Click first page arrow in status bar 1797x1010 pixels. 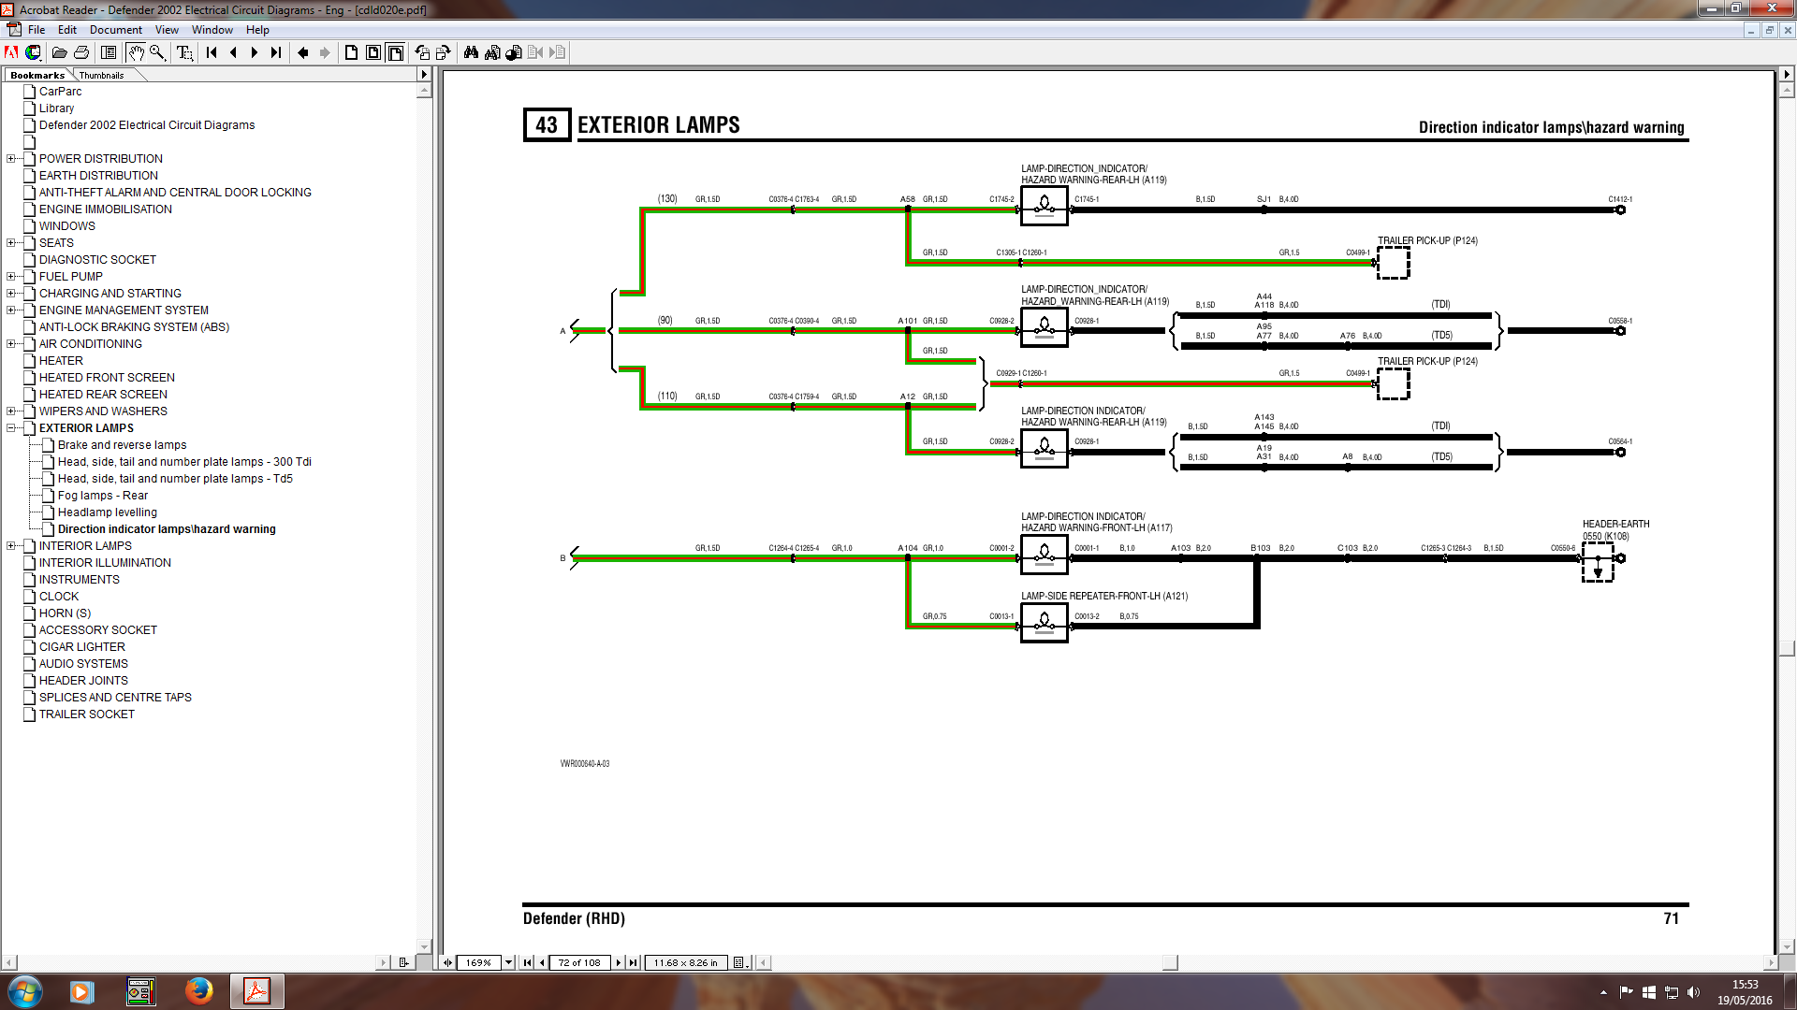coord(527,962)
